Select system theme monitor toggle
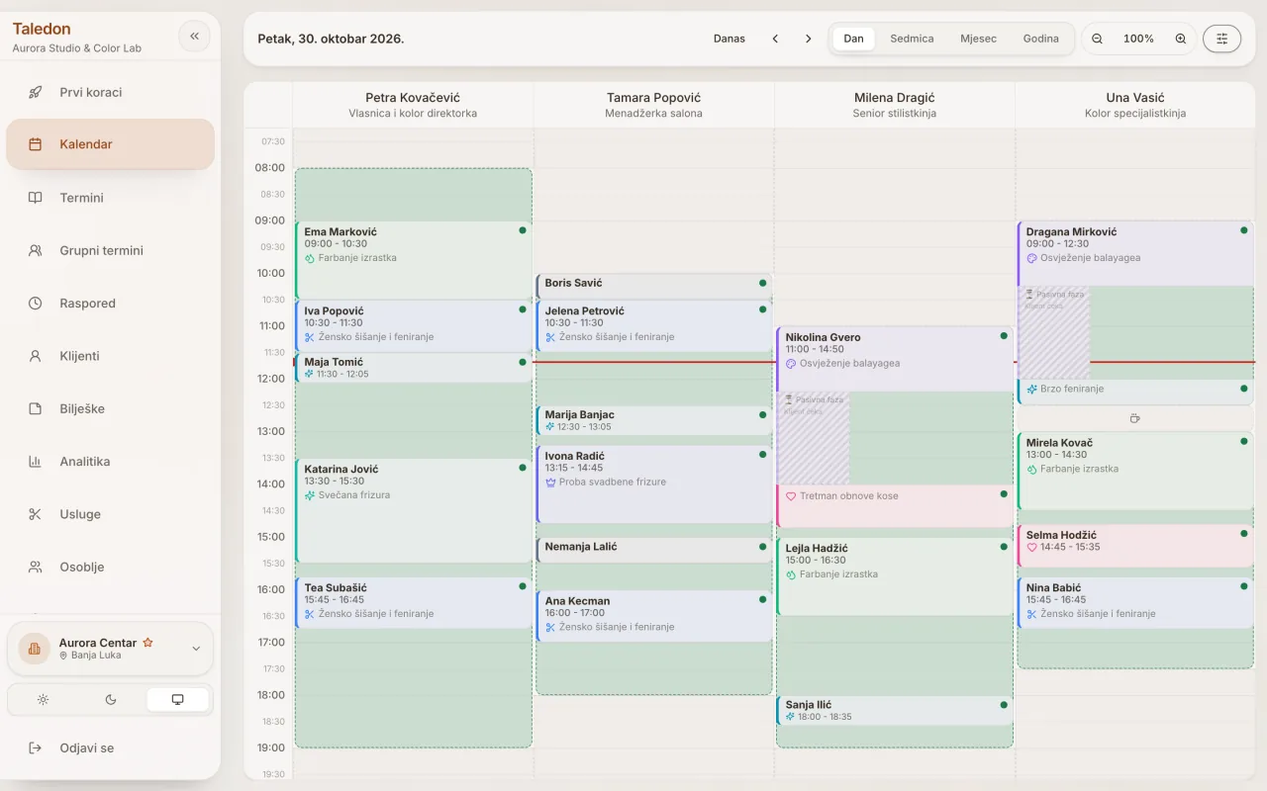This screenshot has height=791, width=1267. [x=177, y=700]
